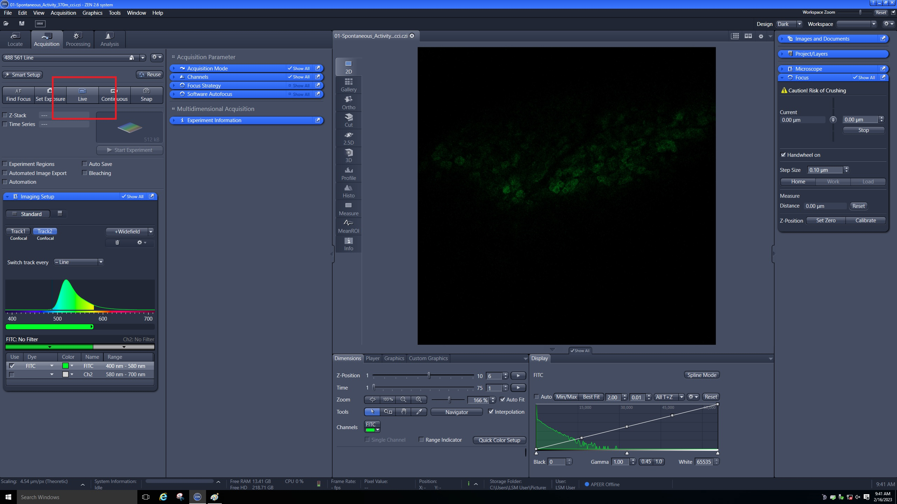This screenshot has height=504, width=897.
Task: Open the Ortho view
Action: tap(348, 103)
